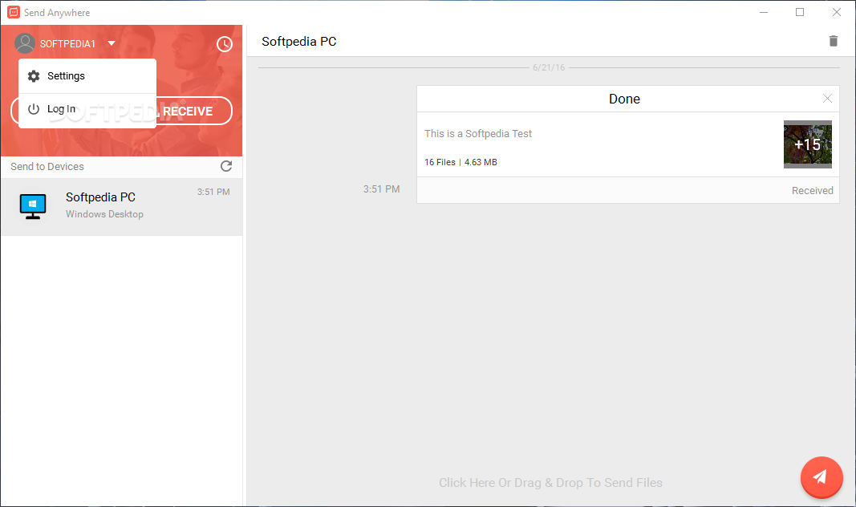This screenshot has width=856, height=507.
Task: Click the 'Windows Desktop' device type text
Action: click(x=104, y=214)
